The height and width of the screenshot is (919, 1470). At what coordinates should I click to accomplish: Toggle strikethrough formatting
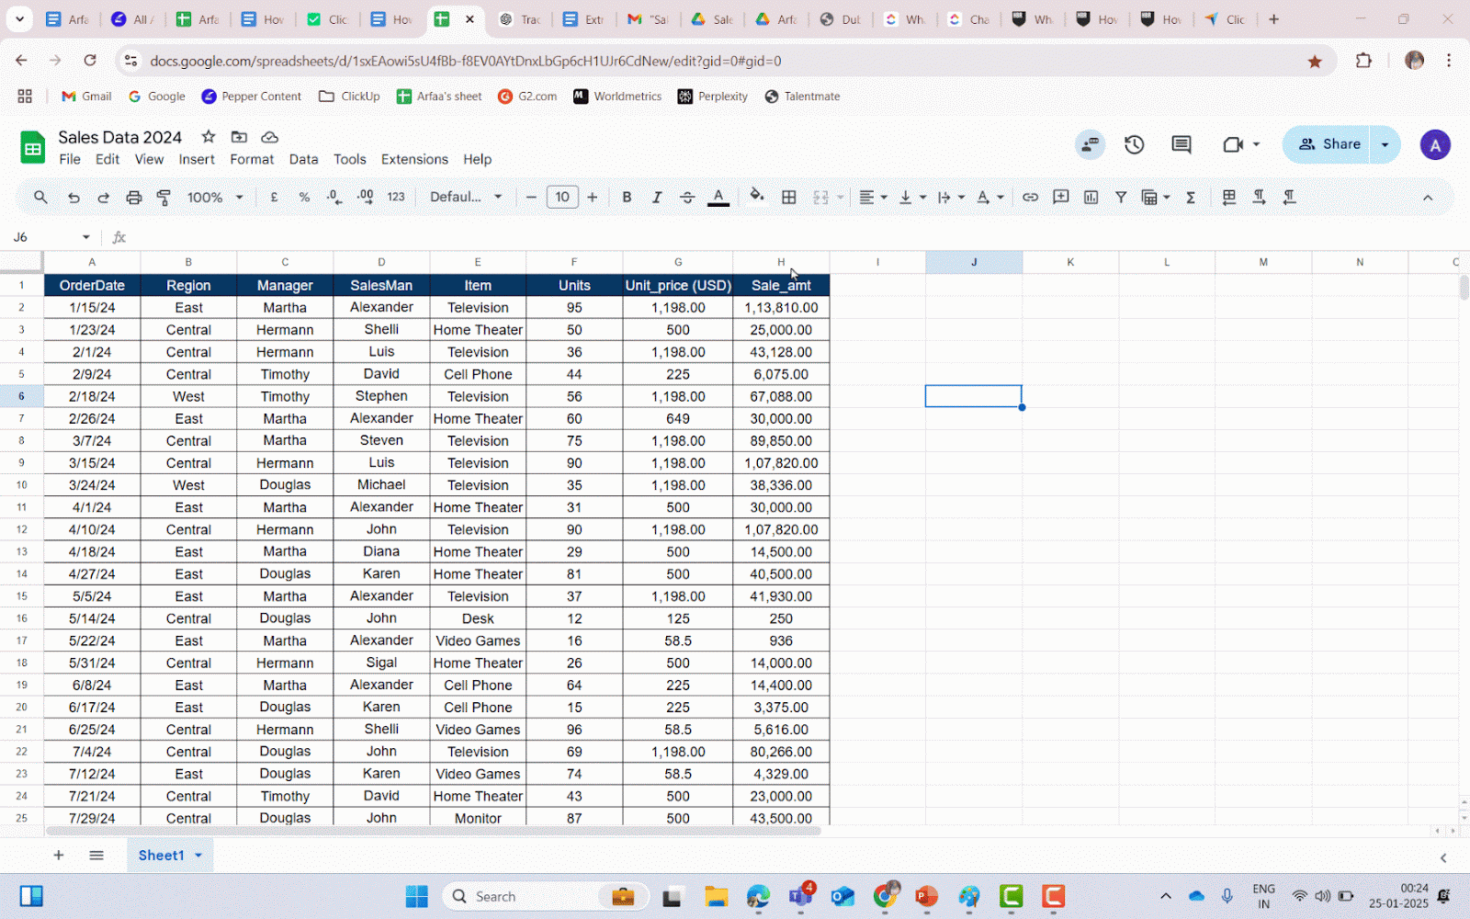(x=687, y=197)
